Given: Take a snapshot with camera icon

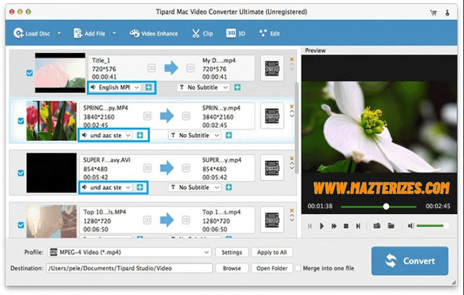Looking at the screenshot, I should [x=377, y=226].
